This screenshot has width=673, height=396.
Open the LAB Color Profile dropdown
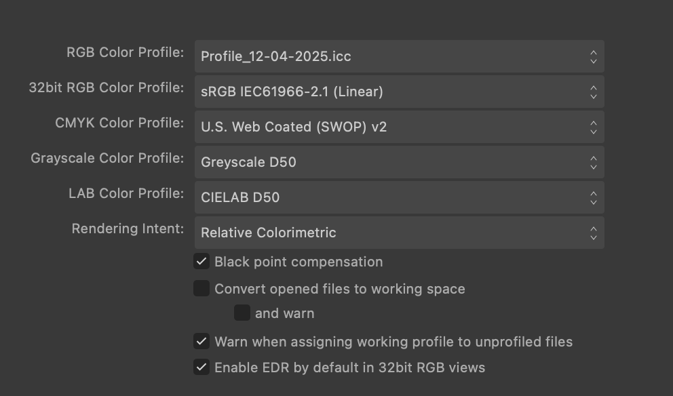point(400,197)
